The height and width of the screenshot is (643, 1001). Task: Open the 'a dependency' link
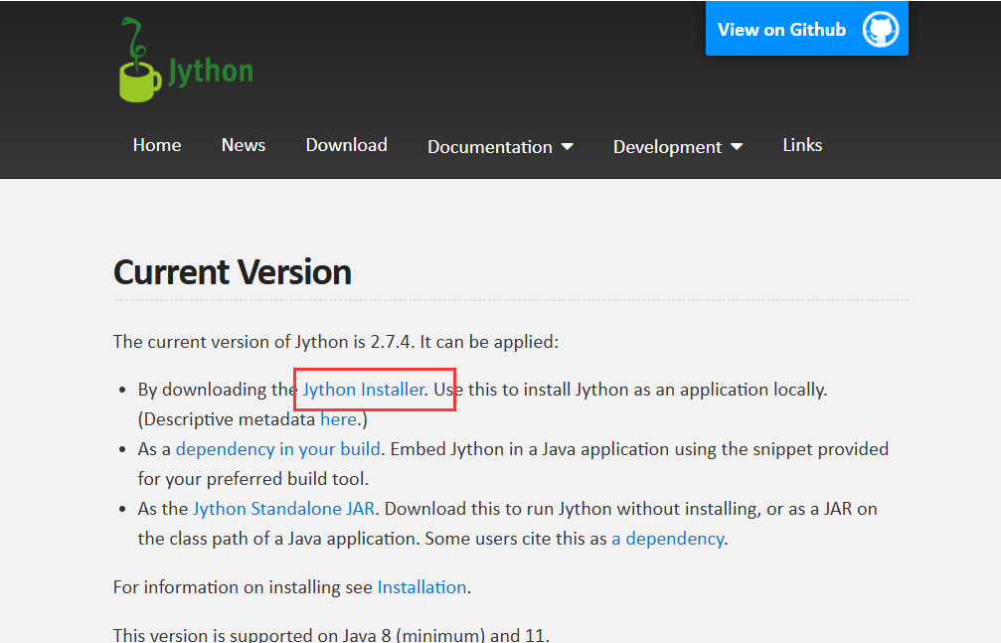click(668, 539)
